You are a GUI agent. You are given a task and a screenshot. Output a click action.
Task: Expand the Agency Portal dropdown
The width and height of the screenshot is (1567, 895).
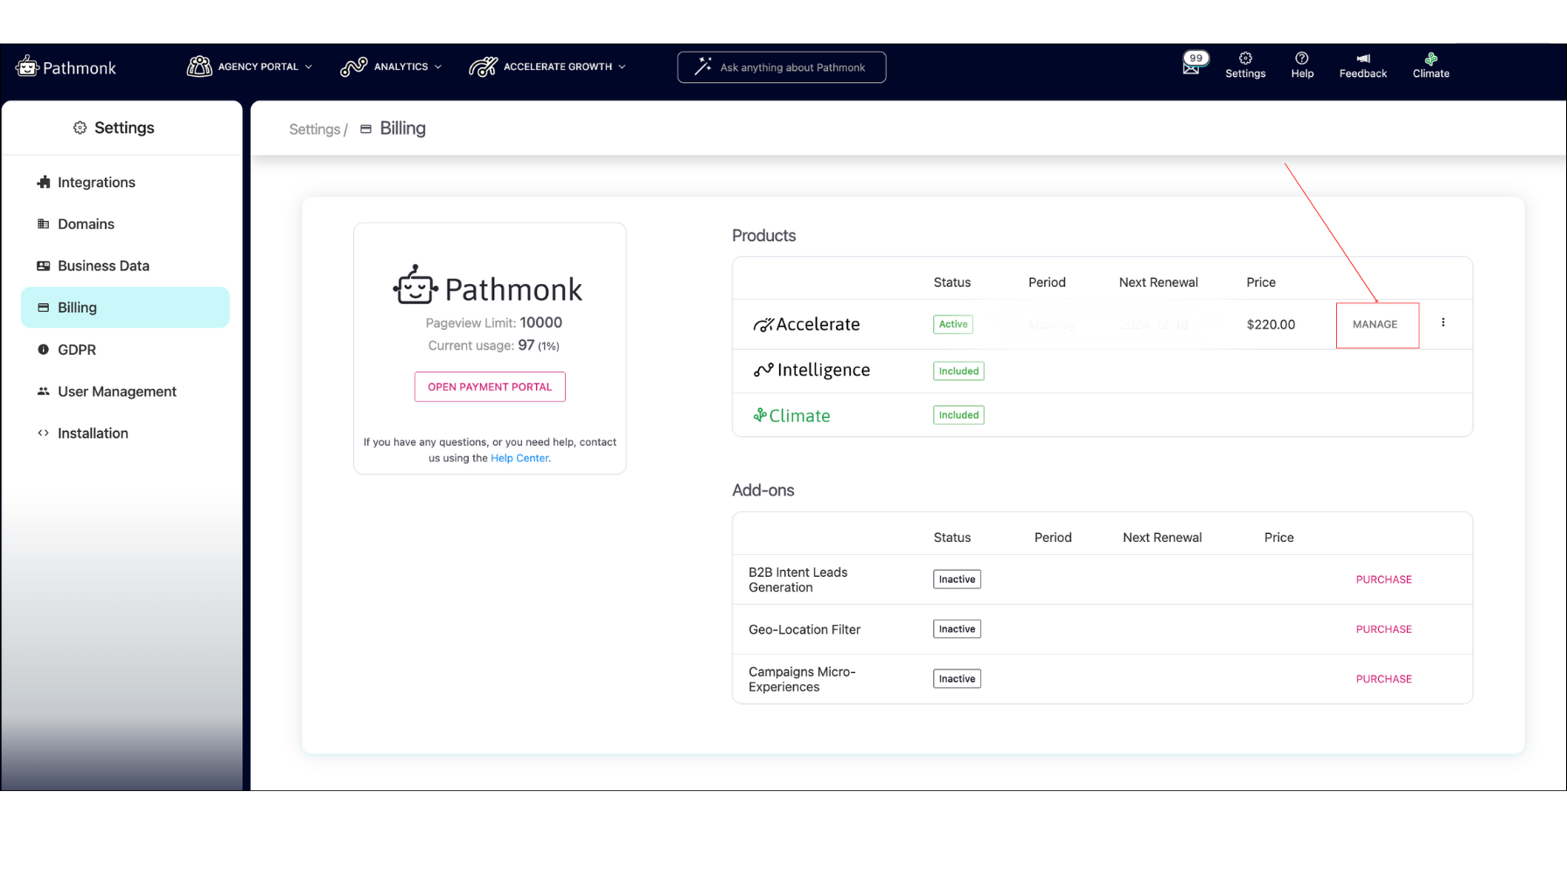(x=249, y=66)
